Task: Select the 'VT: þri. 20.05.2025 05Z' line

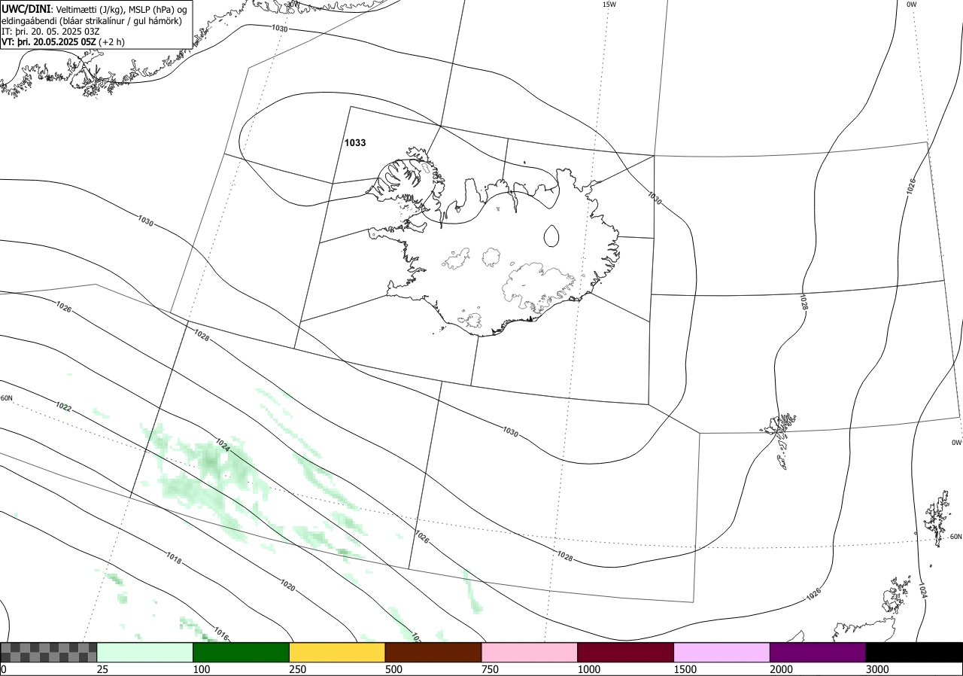Action: tap(50, 41)
